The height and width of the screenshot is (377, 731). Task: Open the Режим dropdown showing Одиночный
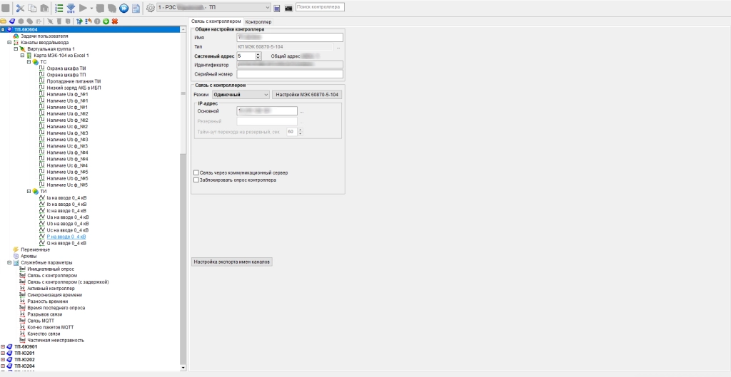241,95
